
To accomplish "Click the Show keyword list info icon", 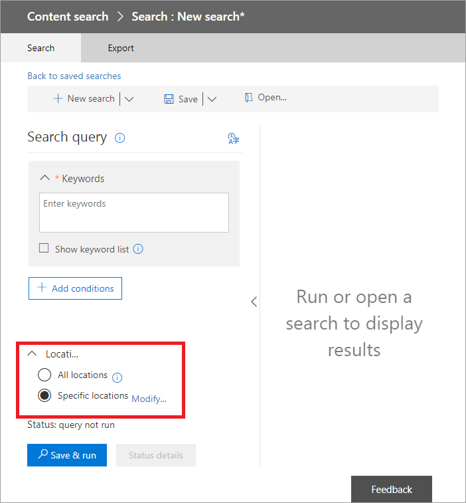I will pos(138,249).
